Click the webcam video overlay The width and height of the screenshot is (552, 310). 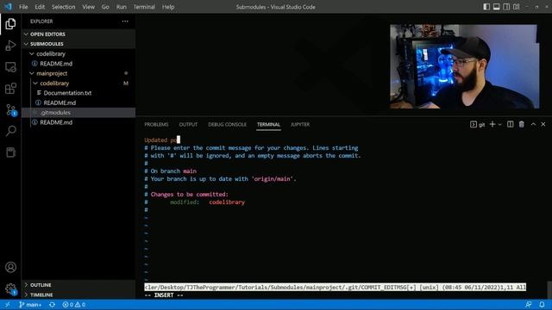tap(464, 66)
